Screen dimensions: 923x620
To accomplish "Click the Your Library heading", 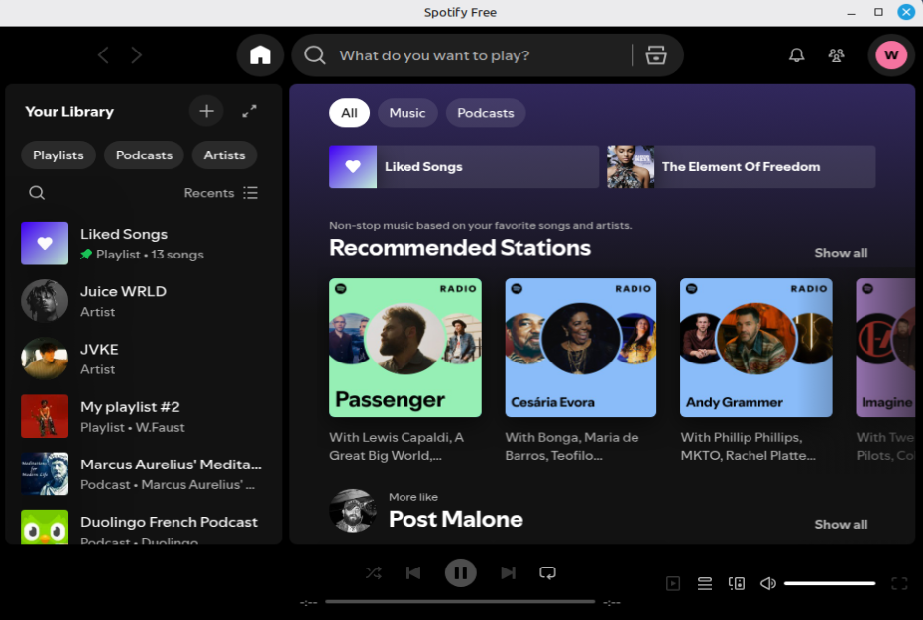I will (69, 111).
